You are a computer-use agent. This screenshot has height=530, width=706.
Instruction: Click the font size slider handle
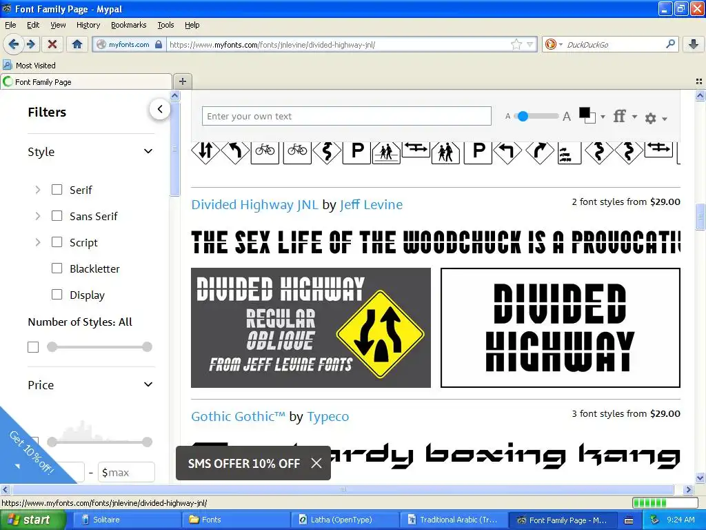tap(523, 116)
